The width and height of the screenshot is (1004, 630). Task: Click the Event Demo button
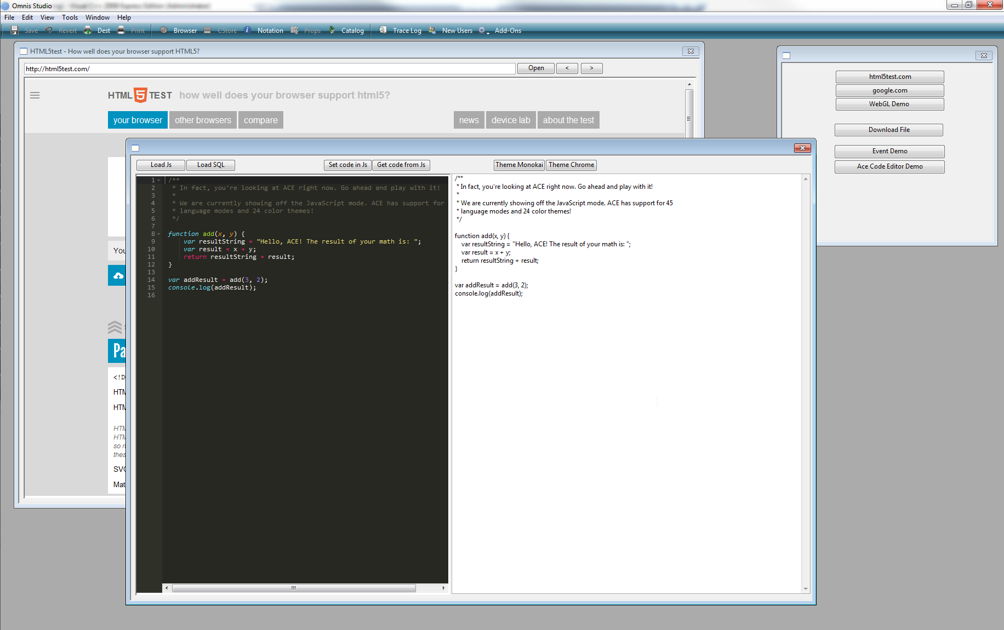coord(889,151)
